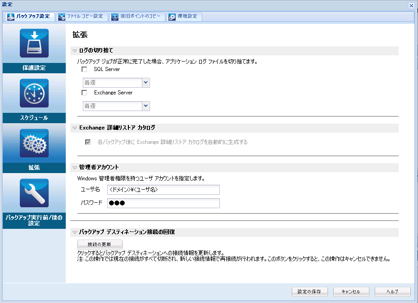Open the Exchange Server 毎週 frequency dropdown
The height and width of the screenshot is (303, 418).
(145, 106)
